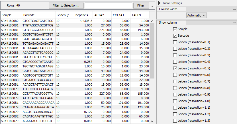
Task: Click the vertical scrollbar thumb of table
Action: pos(152,51)
